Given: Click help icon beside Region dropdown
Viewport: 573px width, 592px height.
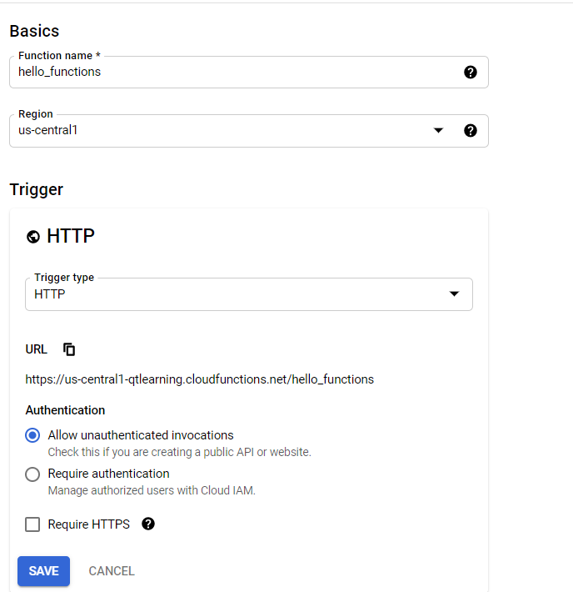Looking at the screenshot, I should [471, 131].
